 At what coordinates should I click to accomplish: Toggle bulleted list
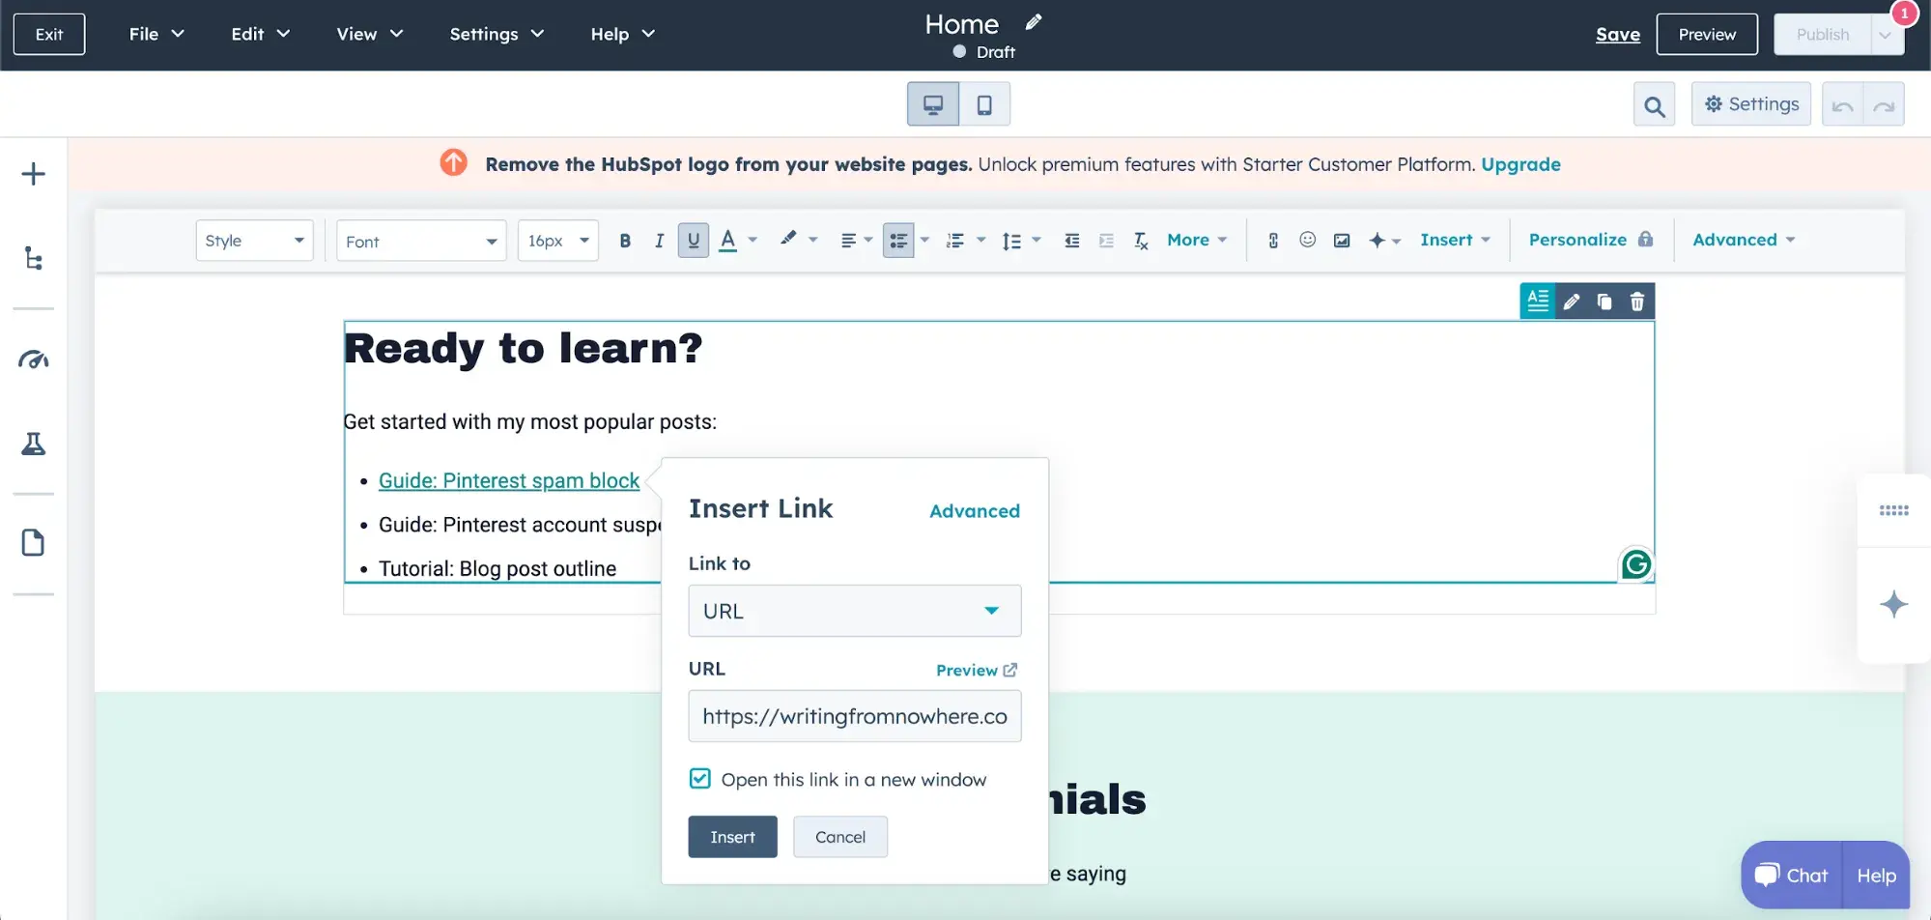pos(898,241)
